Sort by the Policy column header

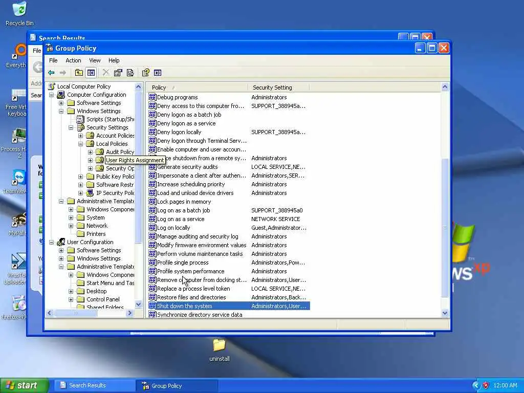[197, 87]
